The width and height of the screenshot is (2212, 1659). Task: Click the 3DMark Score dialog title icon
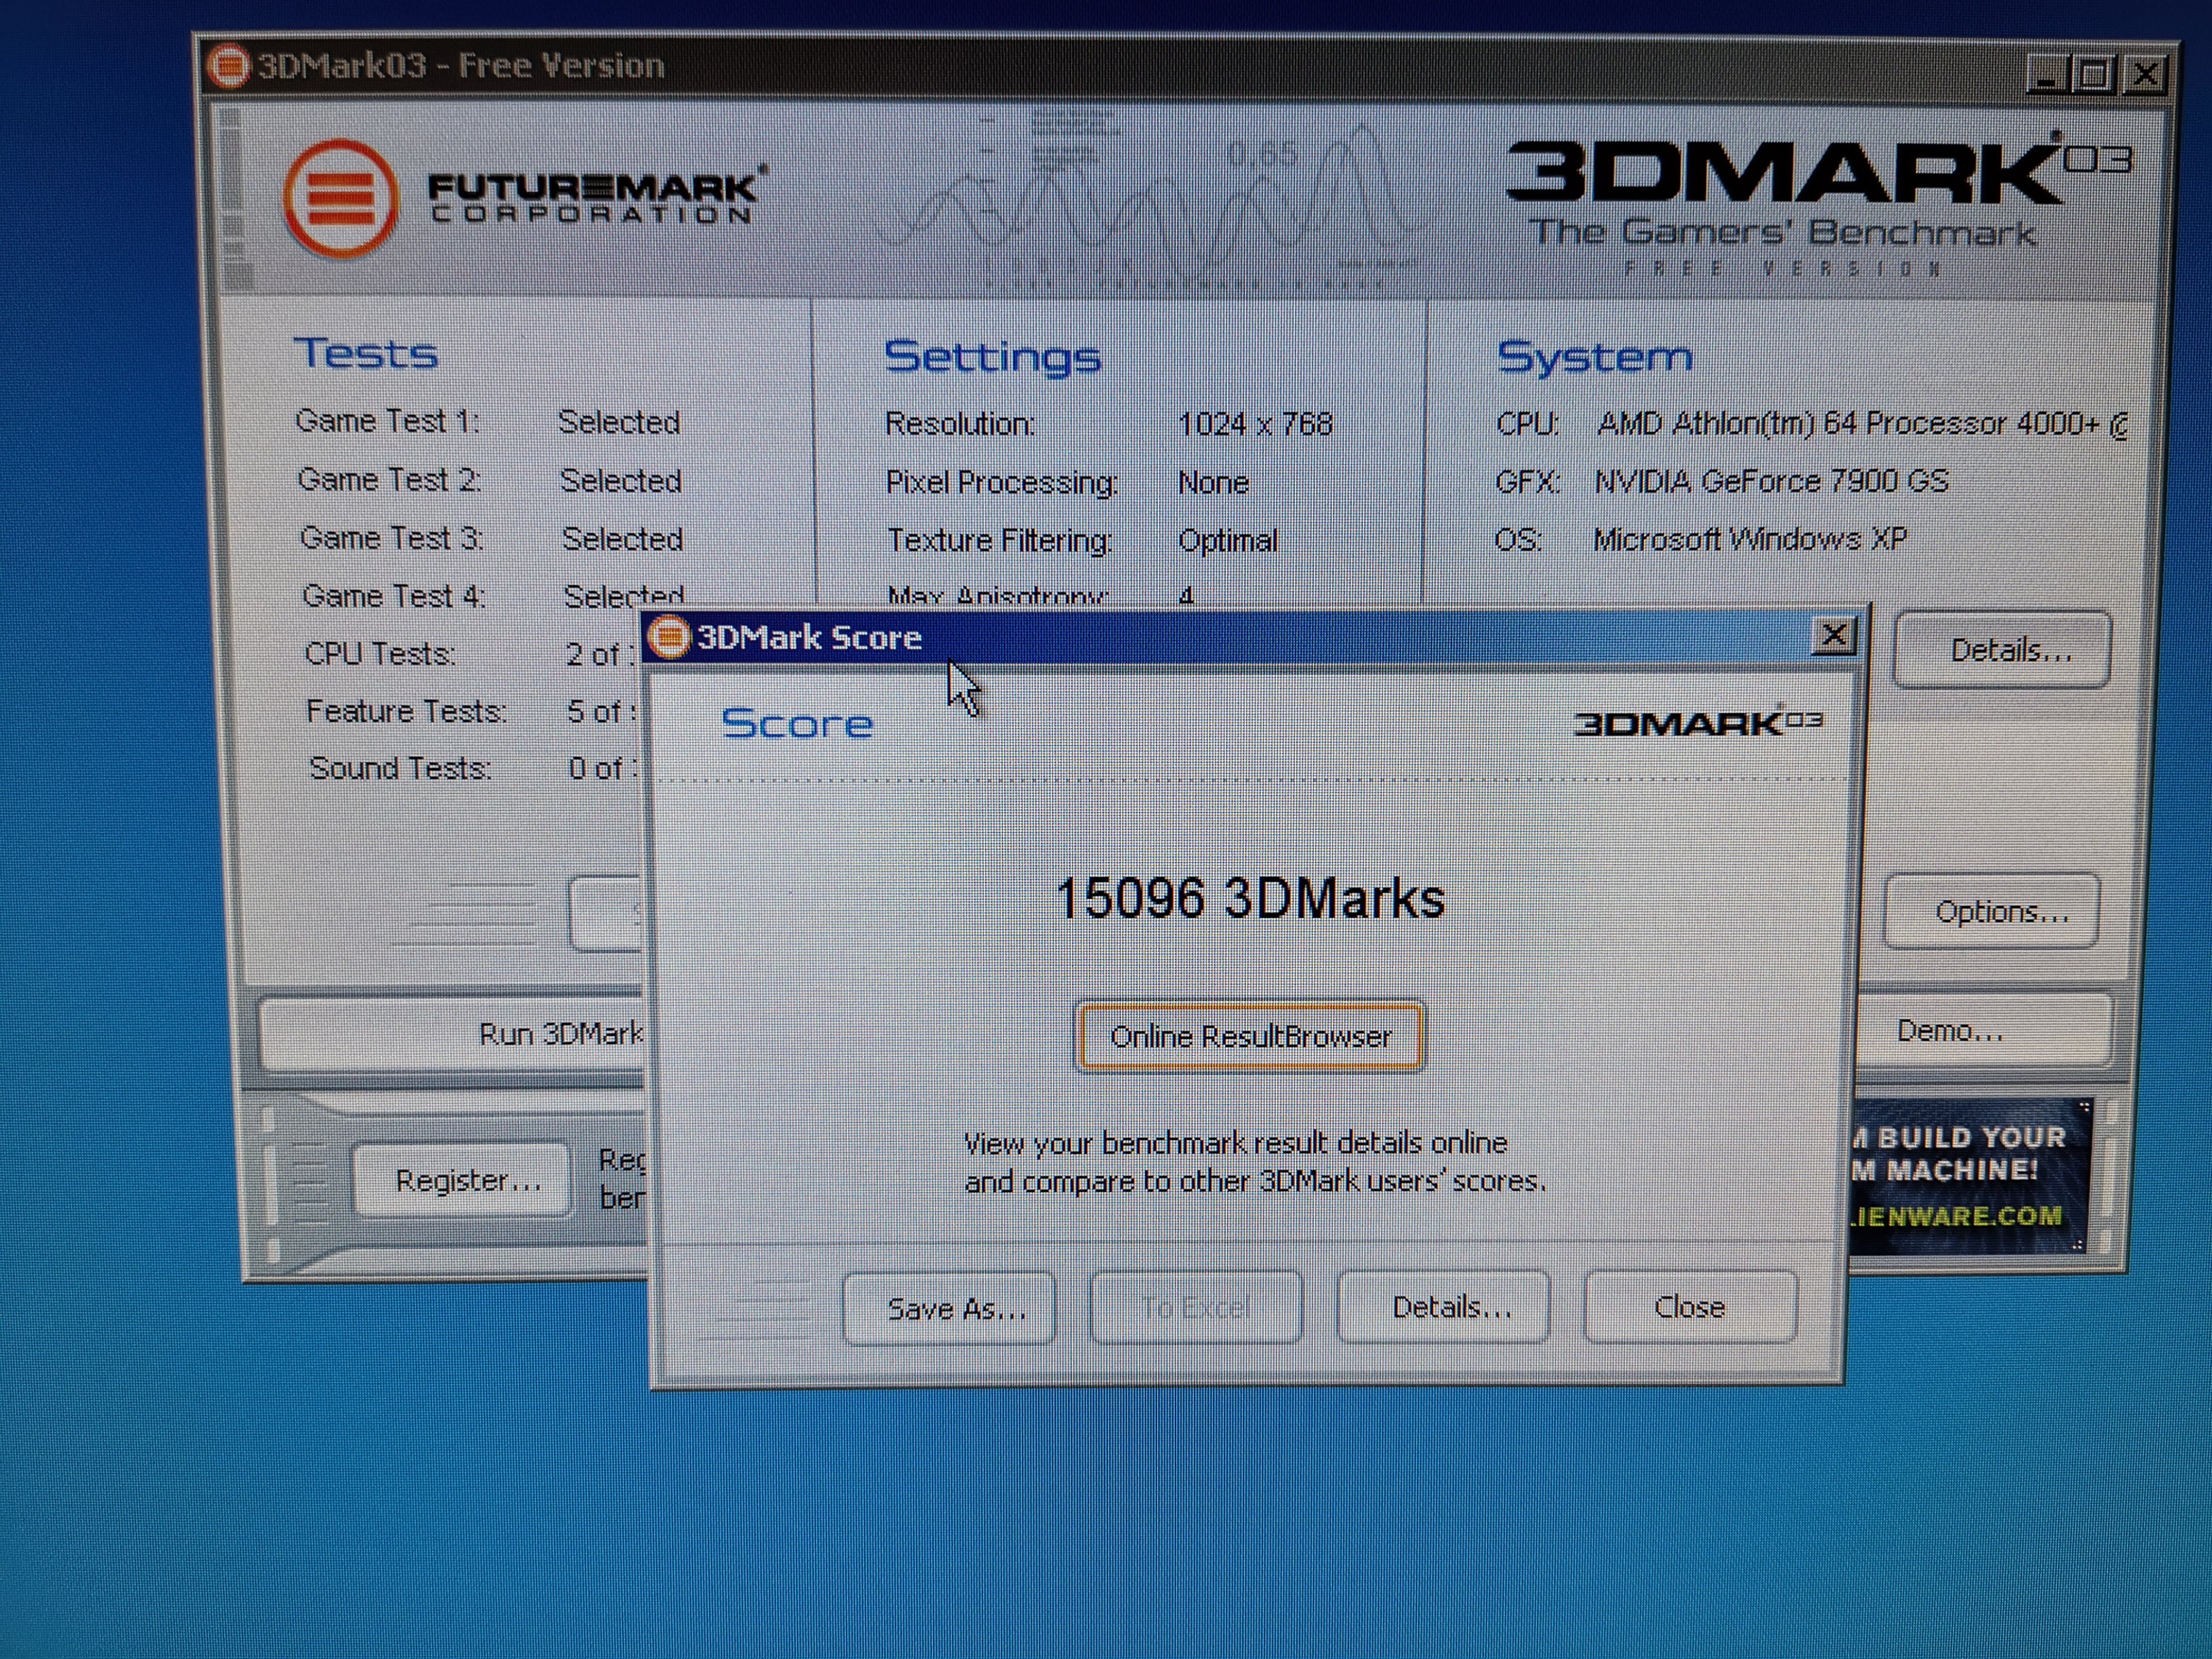tap(670, 637)
